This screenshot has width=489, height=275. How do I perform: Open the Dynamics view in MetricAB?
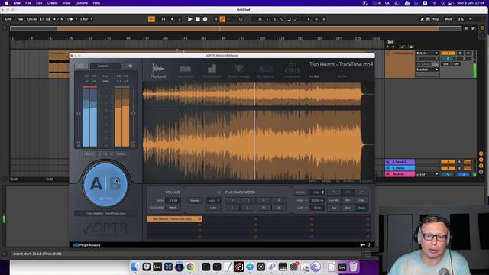[x=265, y=71]
